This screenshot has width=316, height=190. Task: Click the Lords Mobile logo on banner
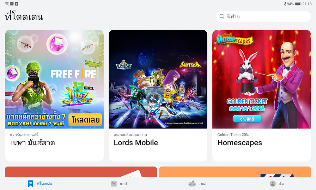(x=124, y=65)
